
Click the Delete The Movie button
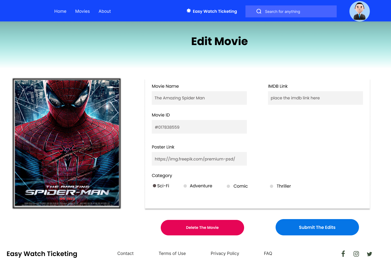coord(202,228)
